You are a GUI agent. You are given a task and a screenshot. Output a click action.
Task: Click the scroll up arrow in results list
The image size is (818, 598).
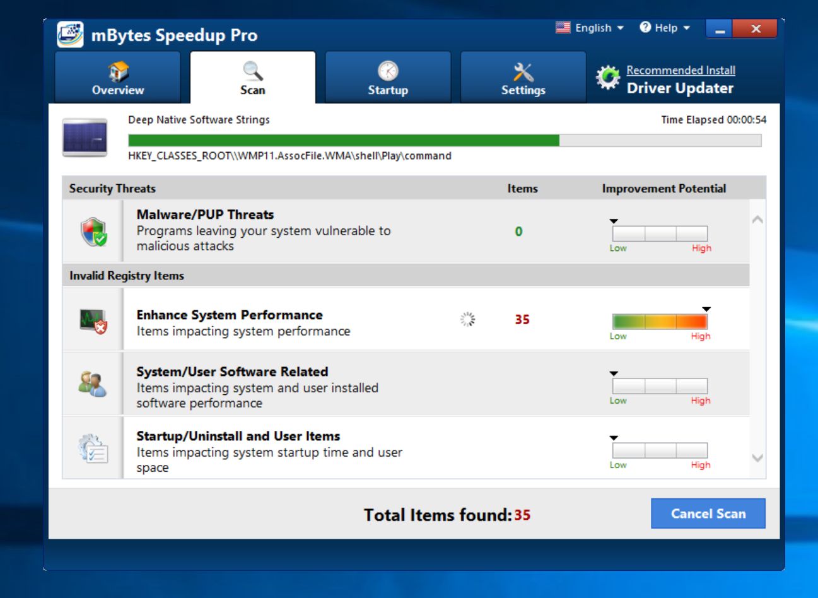[757, 220]
